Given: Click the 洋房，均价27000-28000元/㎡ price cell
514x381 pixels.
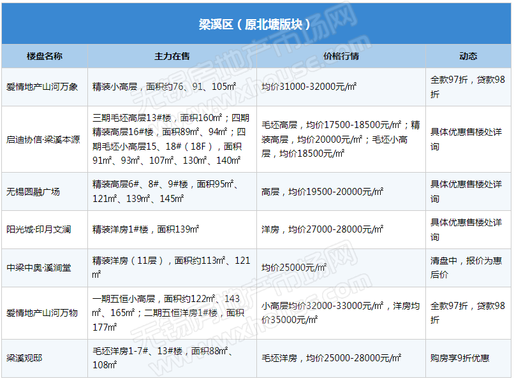Looking at the screenshot, I should tap(322, 229).
